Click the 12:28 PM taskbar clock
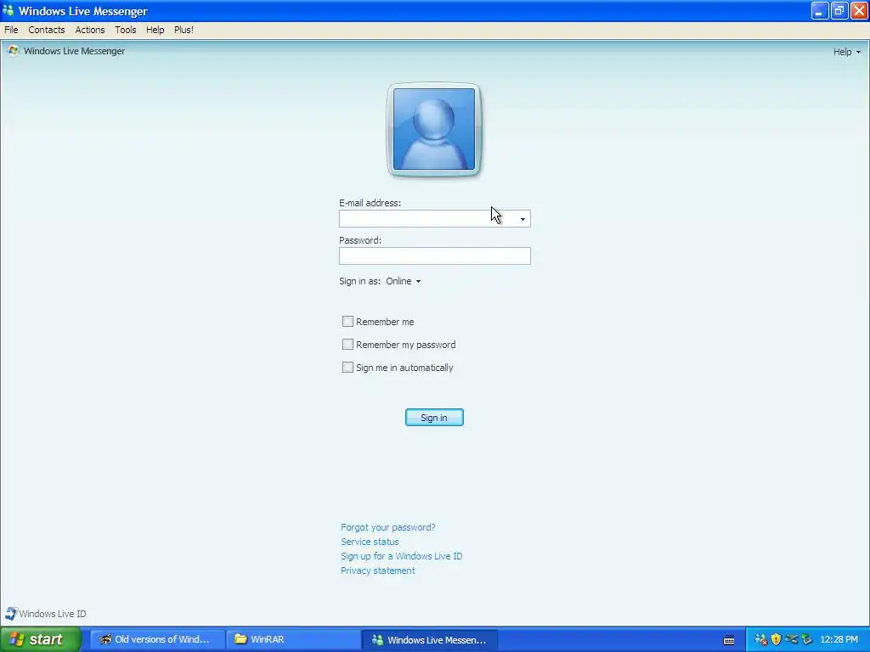This screenshot has width=870, height=652. pyautogui.click(x=839, y=639)
